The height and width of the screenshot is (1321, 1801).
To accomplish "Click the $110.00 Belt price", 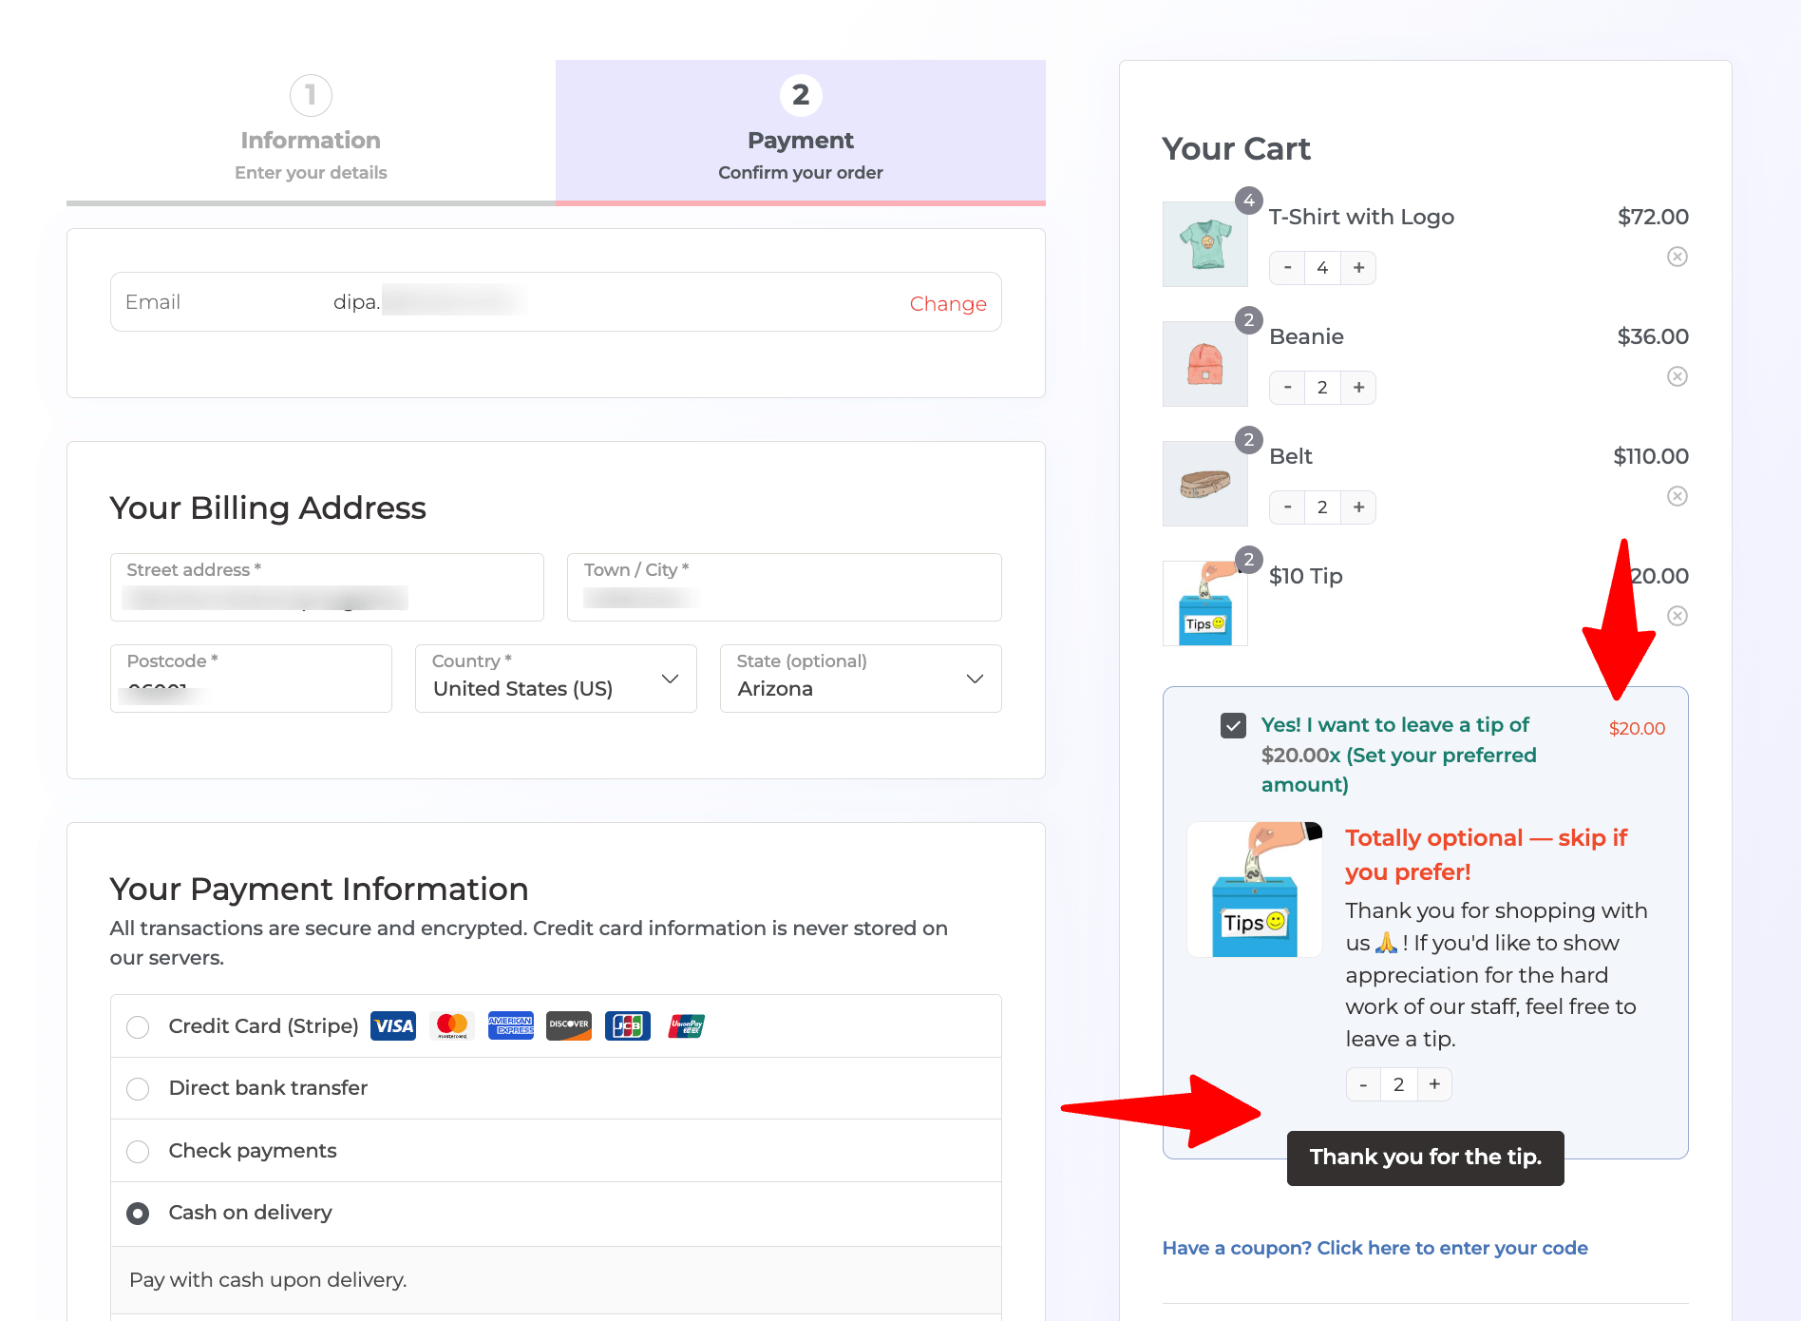I will [1651, 456].
